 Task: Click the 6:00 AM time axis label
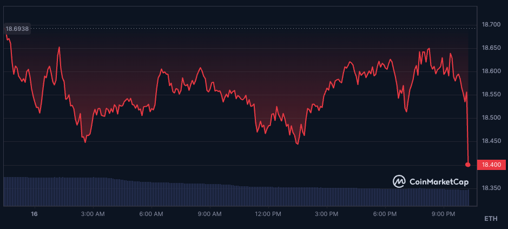(x=152, y=214)
